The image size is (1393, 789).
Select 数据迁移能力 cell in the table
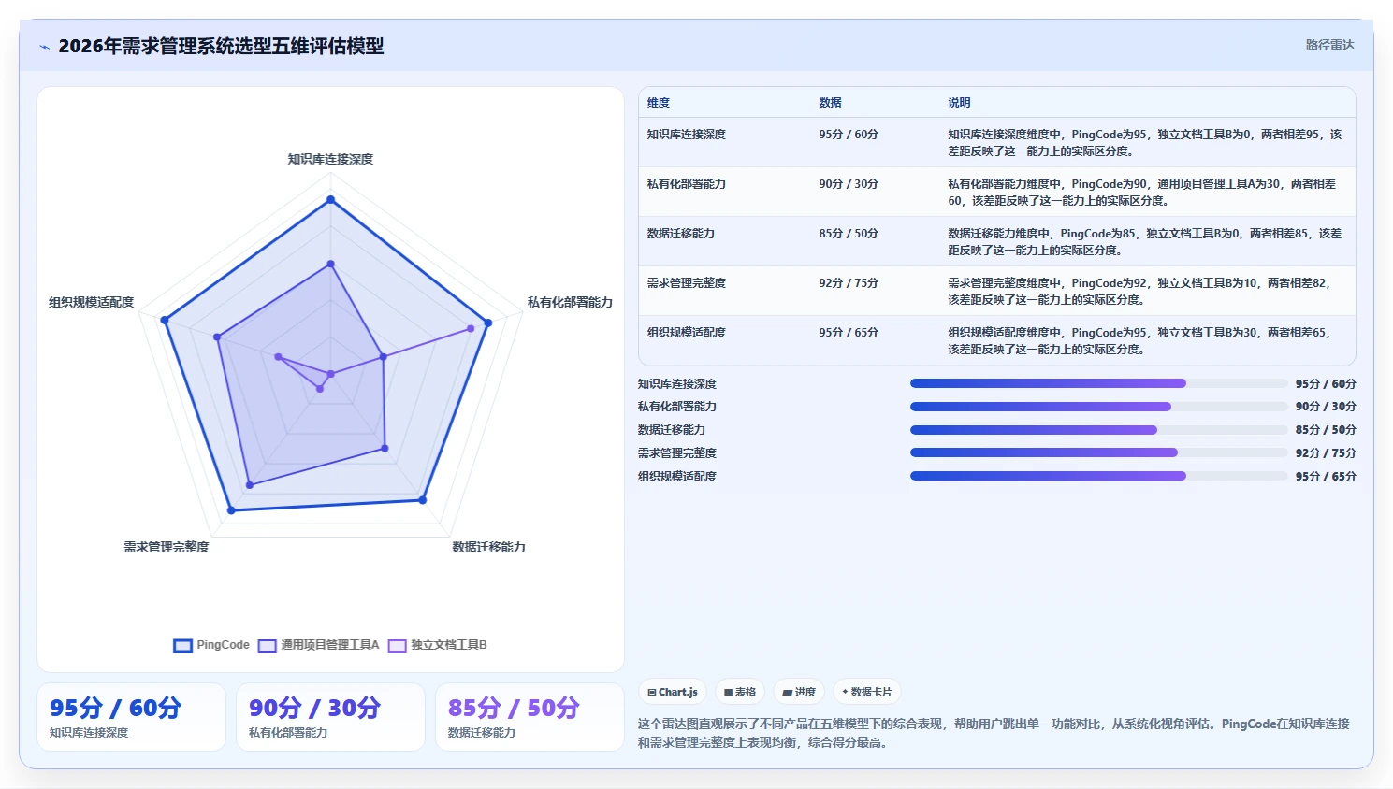681,234
